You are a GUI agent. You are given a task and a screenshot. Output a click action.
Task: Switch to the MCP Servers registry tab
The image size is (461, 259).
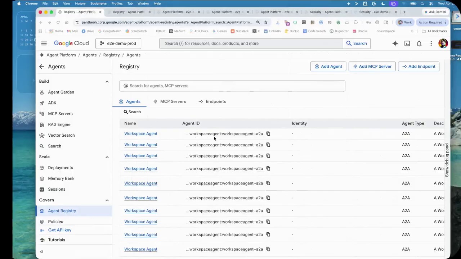pyautogui.click(x=170, y=101)
